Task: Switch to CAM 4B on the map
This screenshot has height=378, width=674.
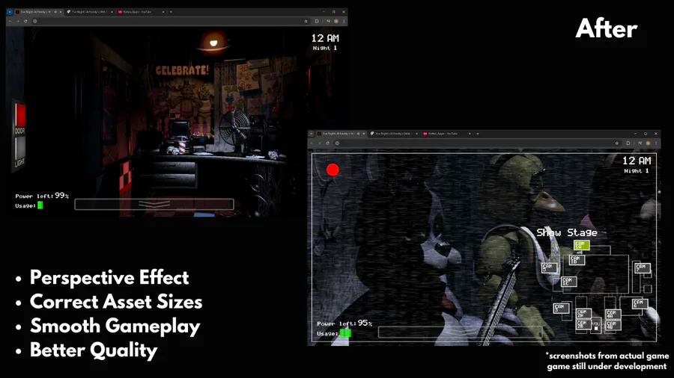Action: [613, 325]
